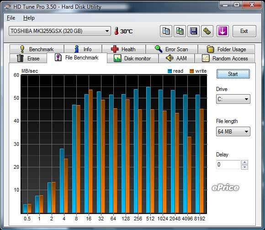
Task: Open the Help menu
Action: tap(29, 18)
